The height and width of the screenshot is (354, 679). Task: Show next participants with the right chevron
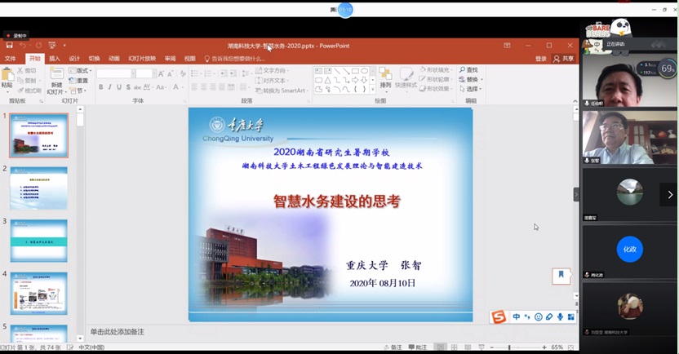point(670,194)
